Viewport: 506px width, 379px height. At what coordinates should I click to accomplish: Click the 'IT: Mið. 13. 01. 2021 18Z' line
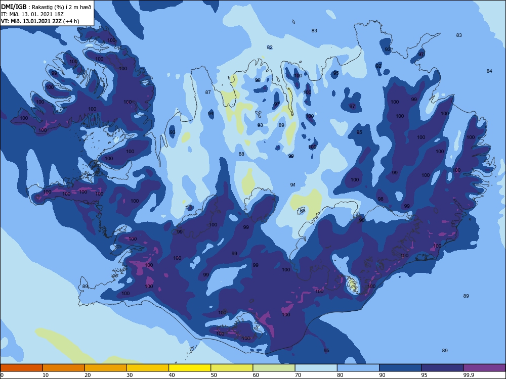[x=32, y=14]
